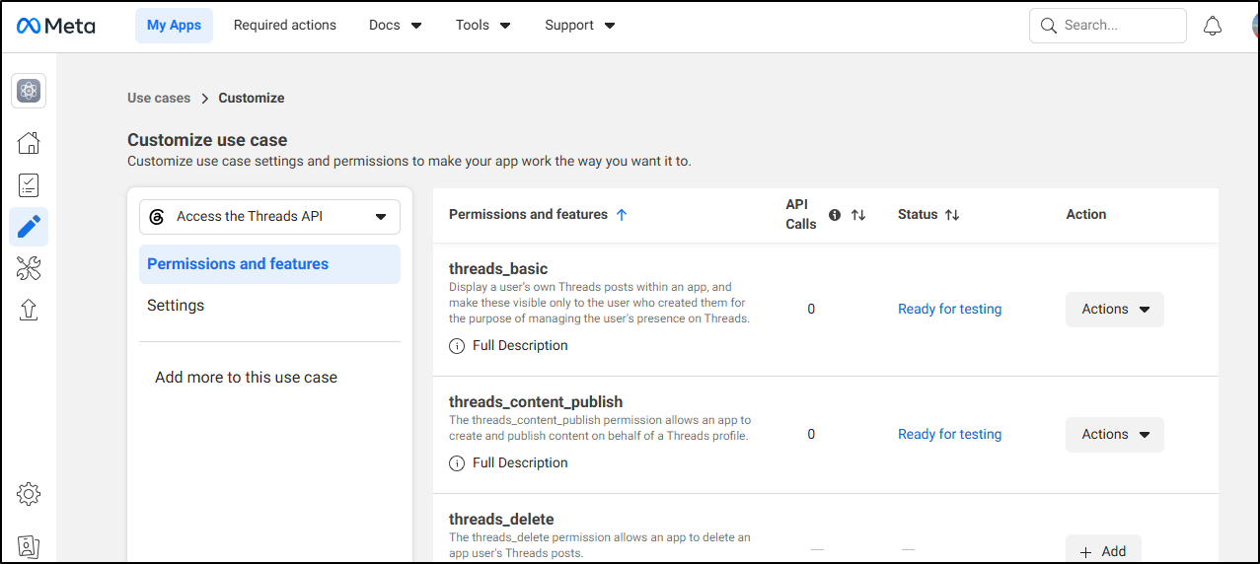Image resolution: width=1260 pixels, height=564 pixels.
Task: Go to the Dashboard home icon
Action: (x=29, y=143)
